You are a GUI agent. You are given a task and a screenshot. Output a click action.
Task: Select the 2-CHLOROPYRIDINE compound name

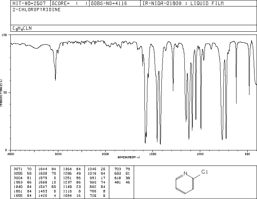pyautogui.click(x=37, y=9)
